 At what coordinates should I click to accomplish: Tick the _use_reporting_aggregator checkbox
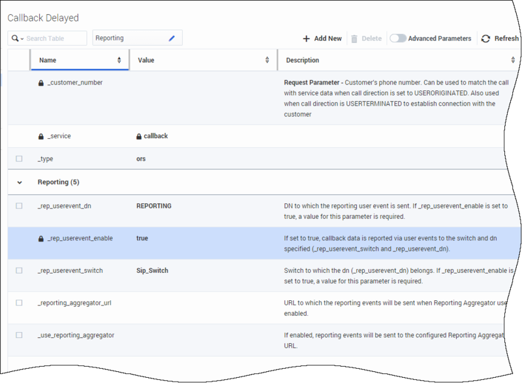[19, 335]
